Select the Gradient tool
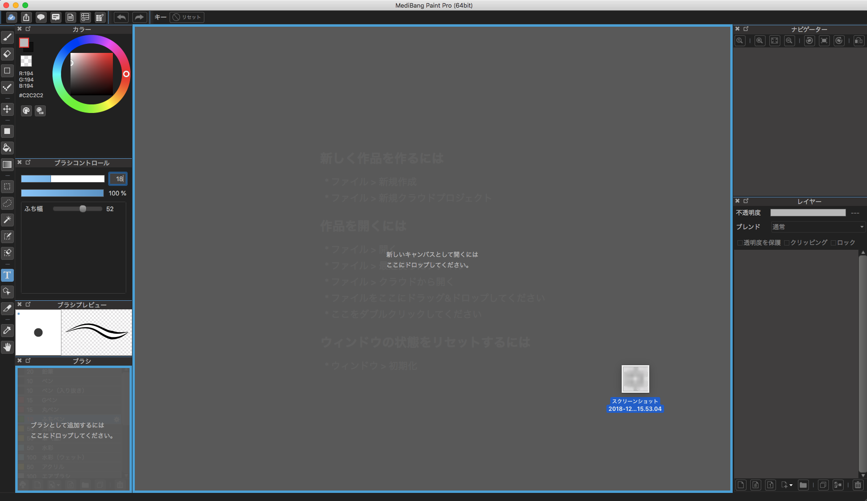This screenshot has height=501, width=867. click(7, 164)
